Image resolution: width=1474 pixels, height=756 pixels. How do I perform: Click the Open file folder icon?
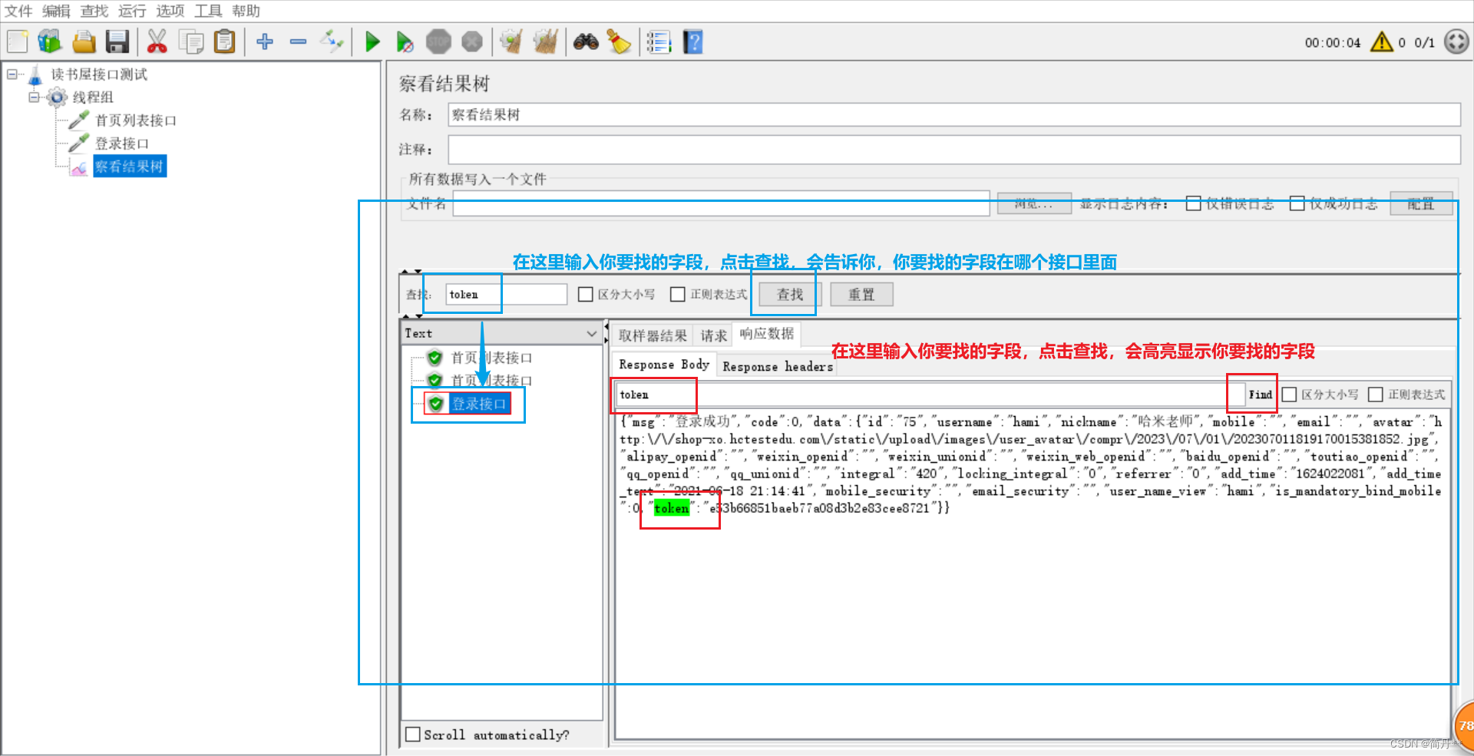point(84,41)
